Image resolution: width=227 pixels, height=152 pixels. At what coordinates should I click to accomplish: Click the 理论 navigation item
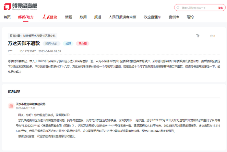[x=190, y=17]
